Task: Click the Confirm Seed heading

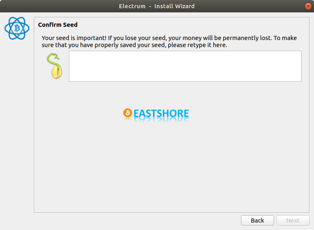Action: click(58, 25)
